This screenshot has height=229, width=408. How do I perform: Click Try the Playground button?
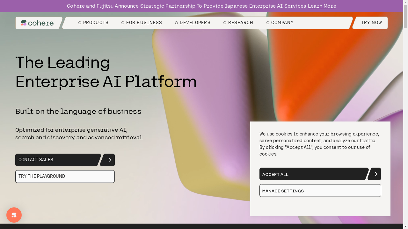click(x=65, y=177)
